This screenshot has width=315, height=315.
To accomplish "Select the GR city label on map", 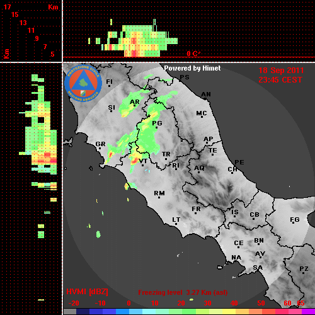I will click(x=100, y=144).
